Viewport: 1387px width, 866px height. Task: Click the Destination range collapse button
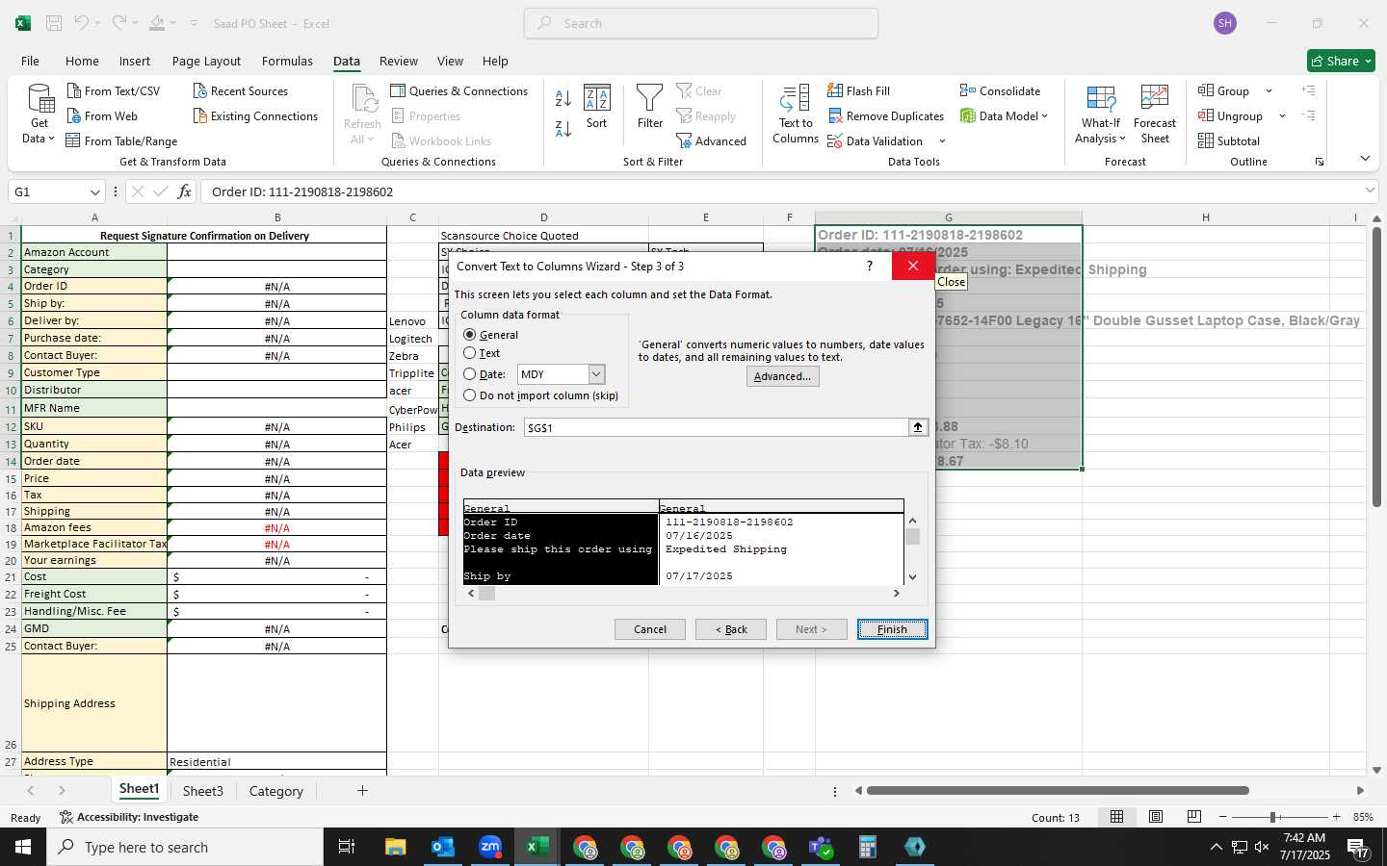[918, 427]
